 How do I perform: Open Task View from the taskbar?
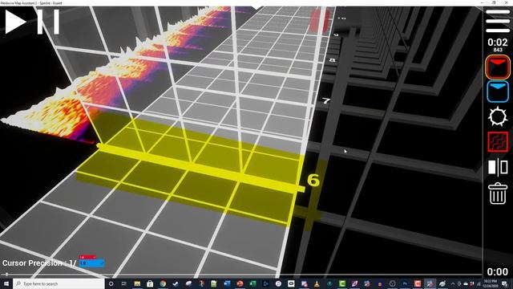coord(124,283)
